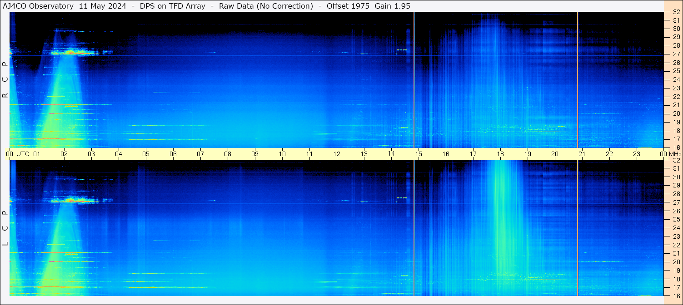The height and width of the screenshot is (305, 683).
Task: Click hour 22 on the time axis
Action: (x=609, y=154)
